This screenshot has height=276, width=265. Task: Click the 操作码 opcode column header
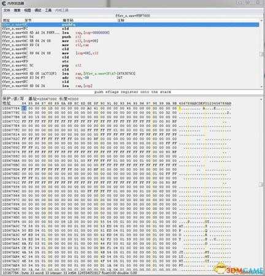tap(67, 20)
